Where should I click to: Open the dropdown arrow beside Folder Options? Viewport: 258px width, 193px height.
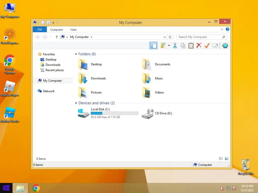click(169, 45)
